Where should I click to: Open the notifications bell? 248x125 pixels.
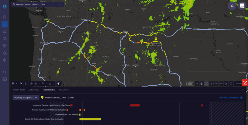pyautogui.click(x=232, y=6)
